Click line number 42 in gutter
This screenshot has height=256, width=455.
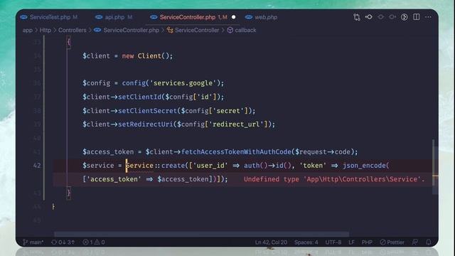click(37, 166)
